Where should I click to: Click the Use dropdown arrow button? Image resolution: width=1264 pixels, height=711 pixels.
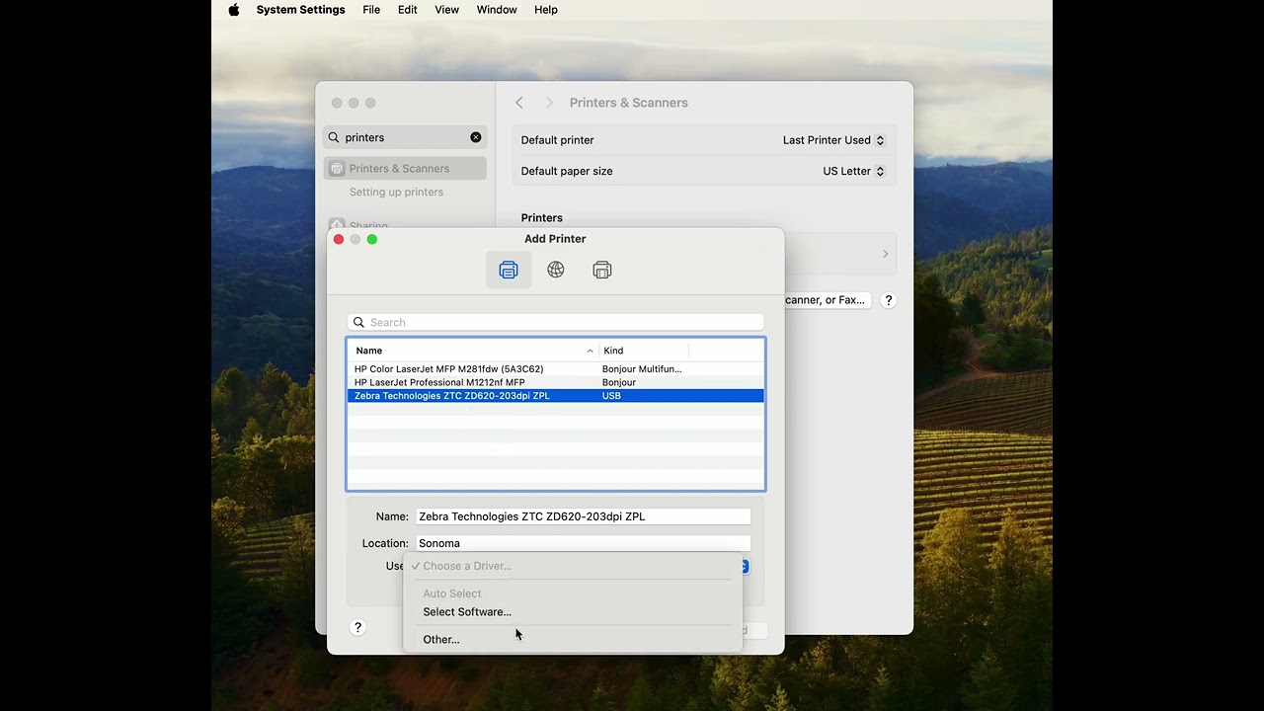tap(746, 567)
